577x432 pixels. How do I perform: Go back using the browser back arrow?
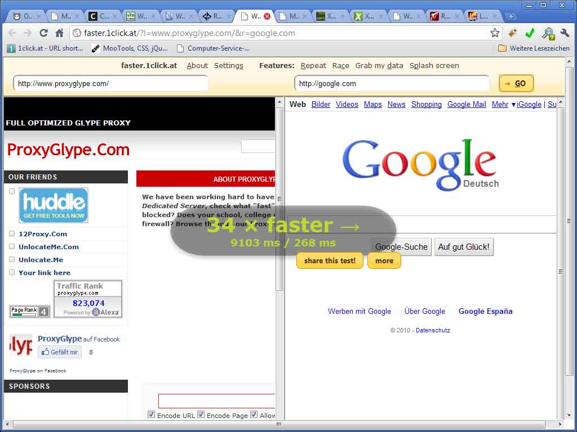12,33
